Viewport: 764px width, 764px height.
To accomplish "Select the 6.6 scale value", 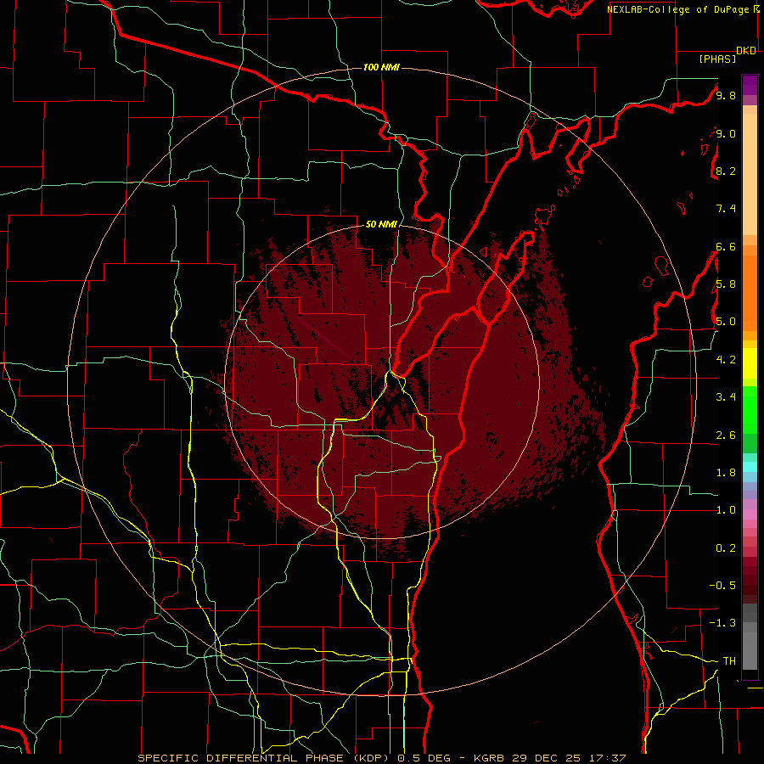I will 726,246.
